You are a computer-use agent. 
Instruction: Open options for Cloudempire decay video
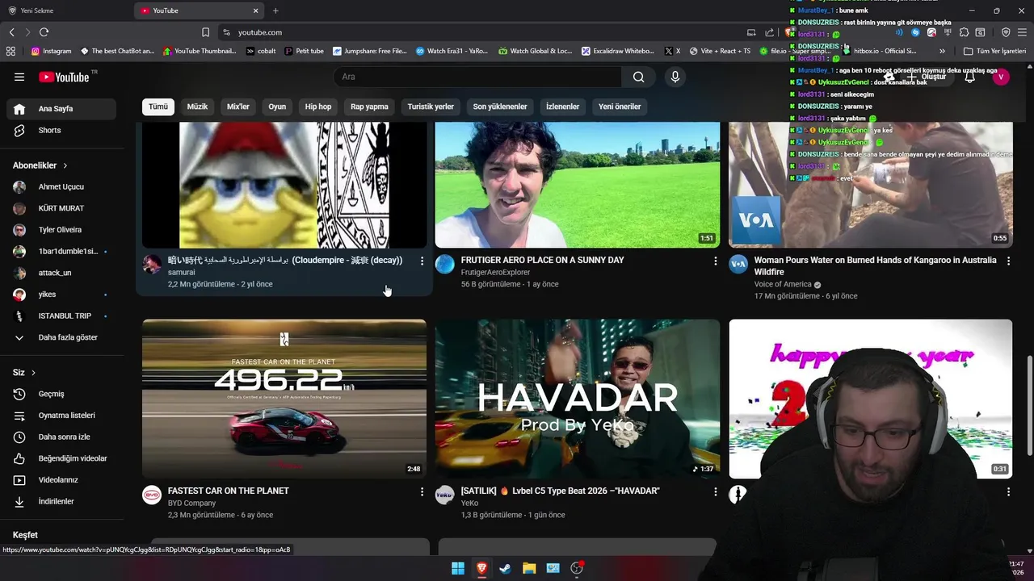(x=422, y=261)
